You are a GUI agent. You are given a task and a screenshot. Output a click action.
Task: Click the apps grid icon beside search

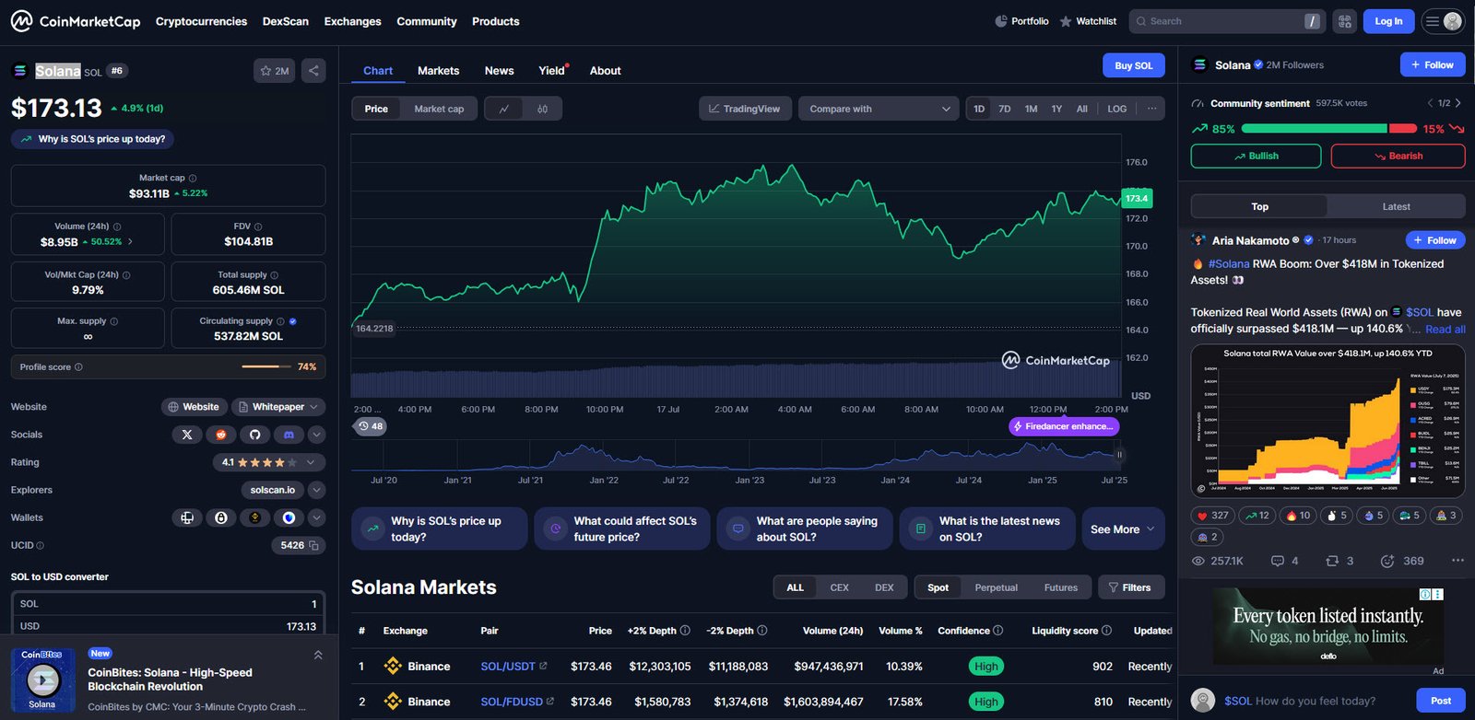pyautogui.click(x=1345, y=21)
